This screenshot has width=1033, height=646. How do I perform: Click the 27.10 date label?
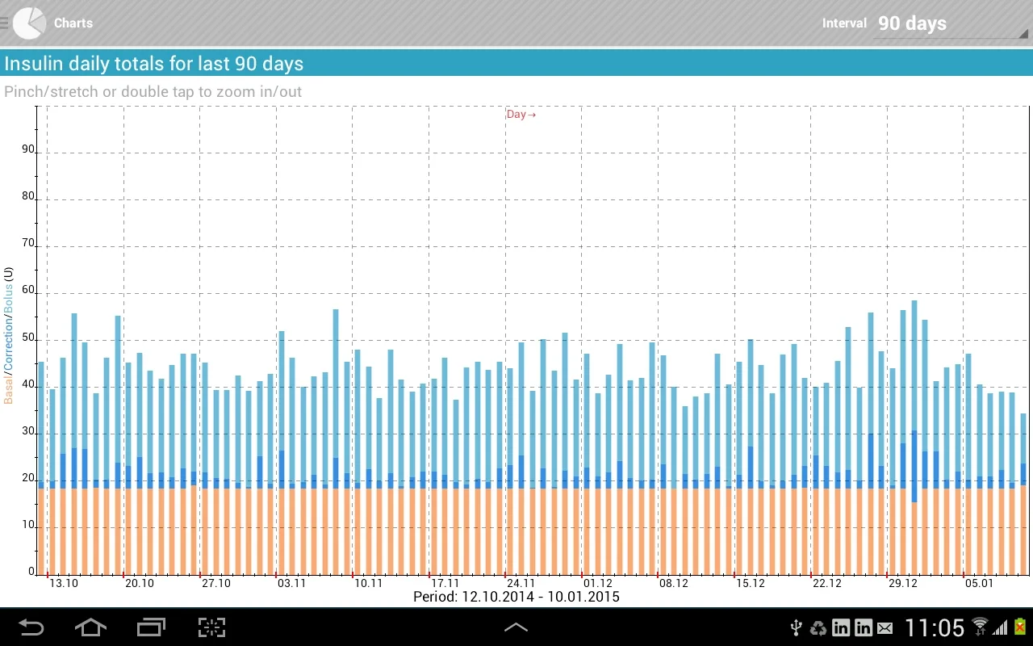[x=216, y=583]
